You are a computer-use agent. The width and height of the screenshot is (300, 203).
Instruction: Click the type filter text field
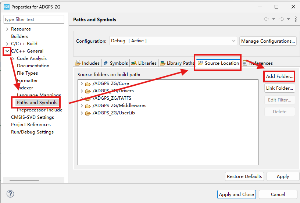34,19
